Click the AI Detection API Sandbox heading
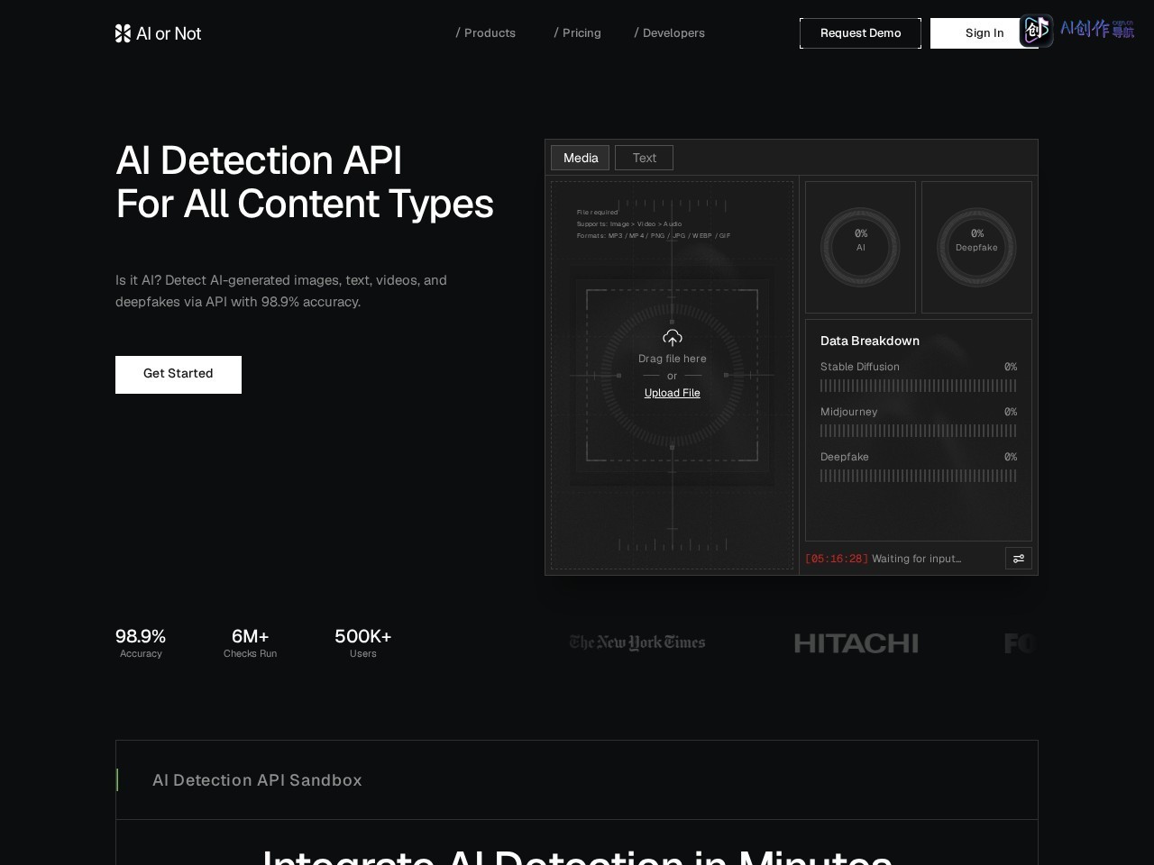This screenshot has height=865, width=1154. 257,780
